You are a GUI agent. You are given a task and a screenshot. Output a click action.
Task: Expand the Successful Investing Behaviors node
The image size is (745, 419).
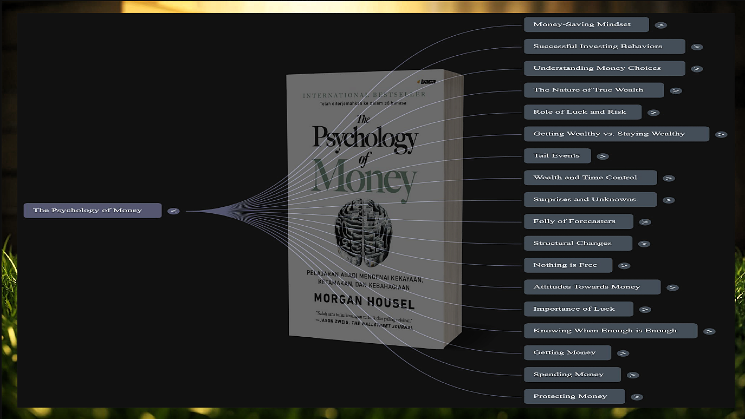pyautogui.click(x=697, y=47)
